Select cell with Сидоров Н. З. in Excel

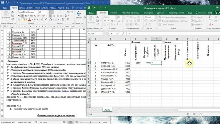[110, 66]
